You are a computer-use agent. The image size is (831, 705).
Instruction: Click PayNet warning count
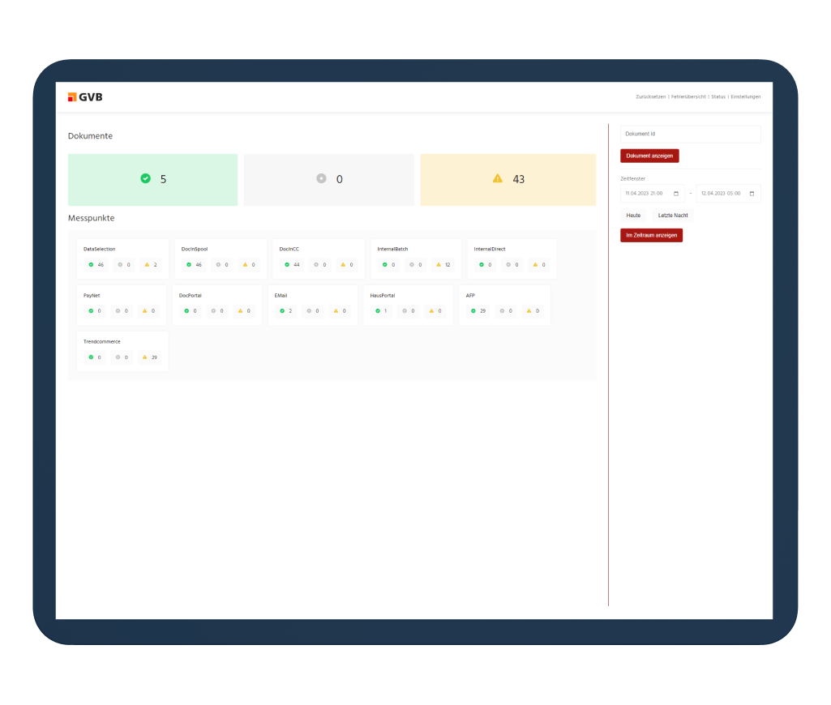pos(149,311)
